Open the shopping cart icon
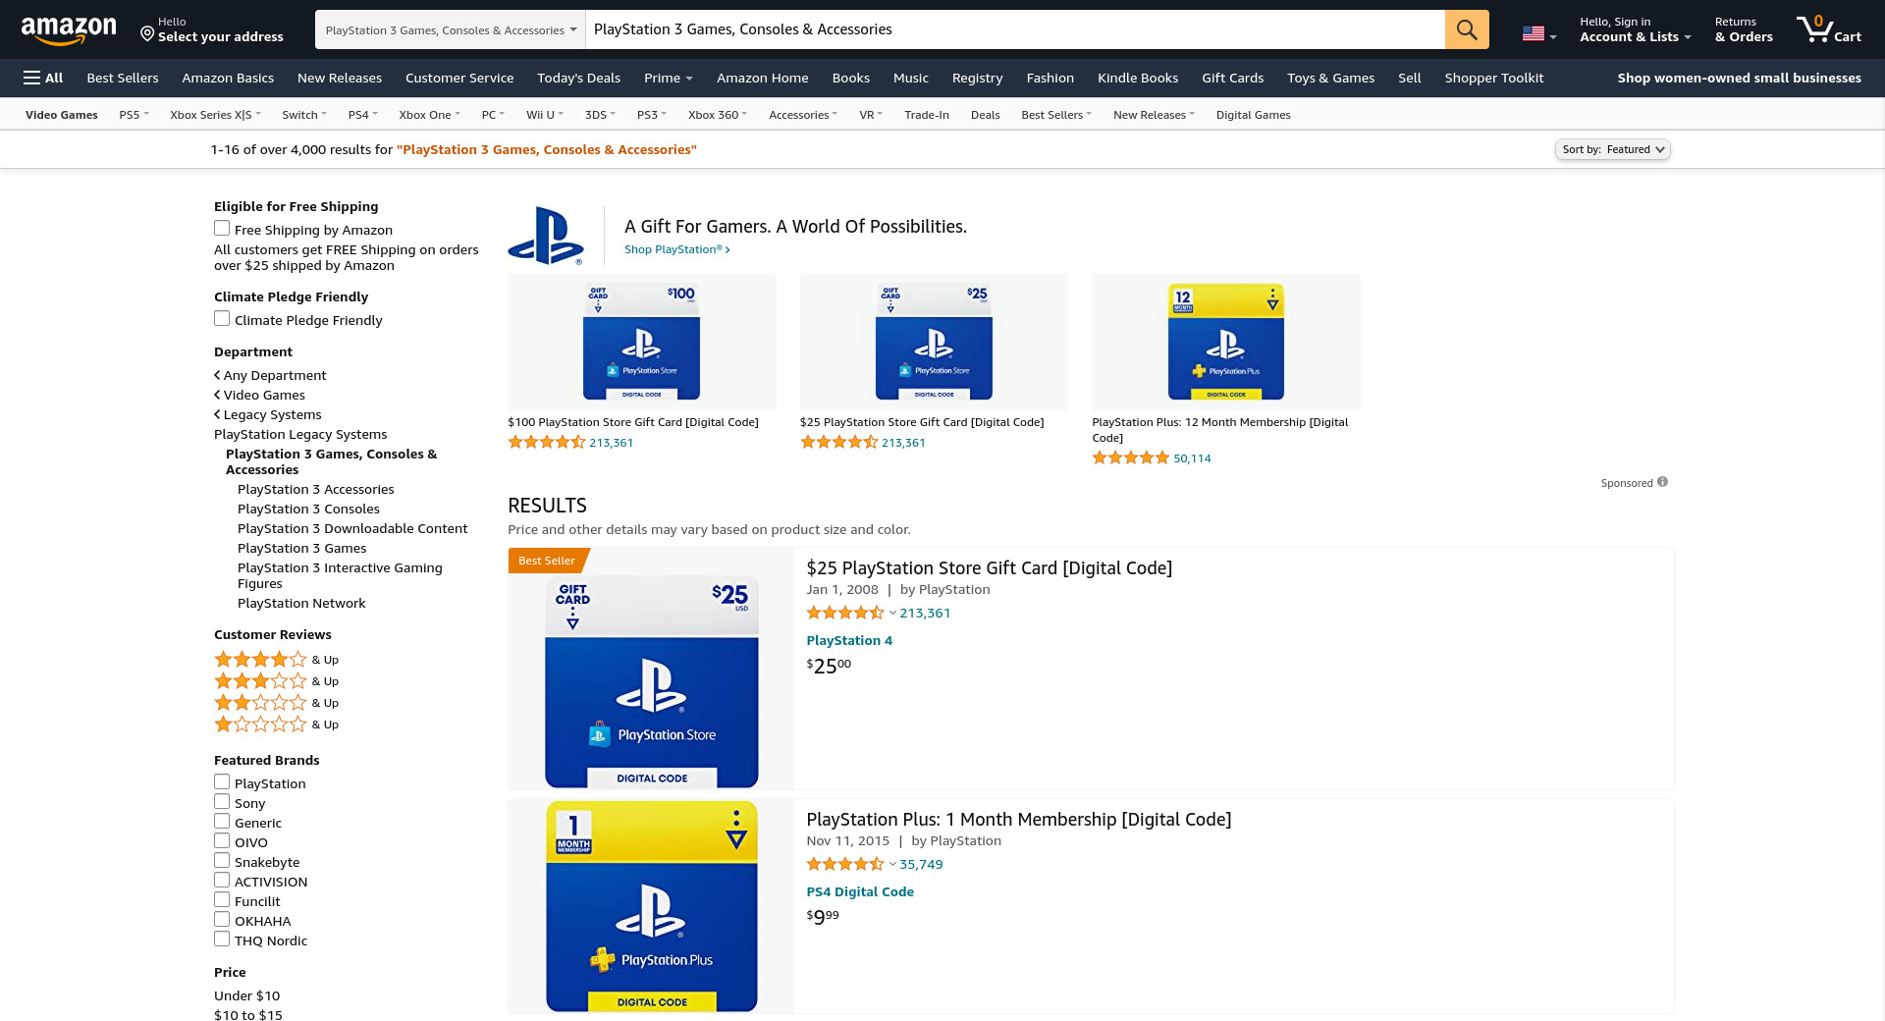 tap(1828, 29)
